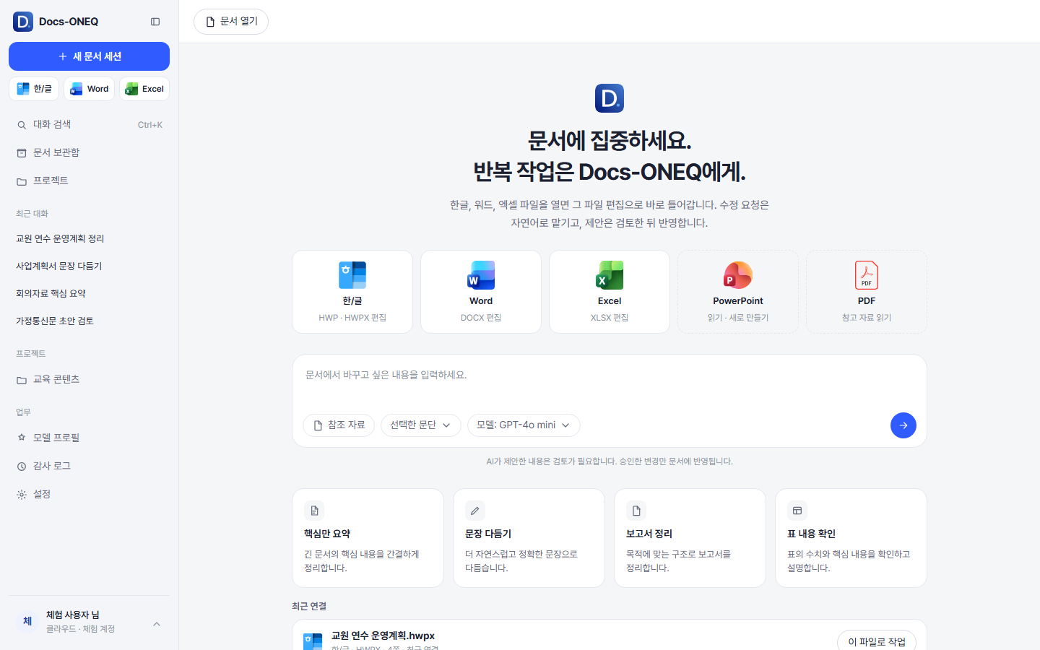Viewport: 1040px width, 650px height.
Task: Open recent chat 가정통신문 초안 검토
Action: click(89, 321)
